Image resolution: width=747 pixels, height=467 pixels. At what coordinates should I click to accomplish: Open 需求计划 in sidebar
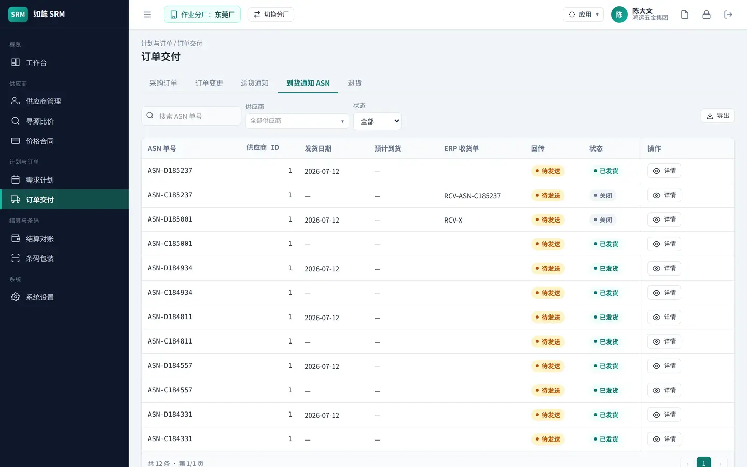point(64,180)
